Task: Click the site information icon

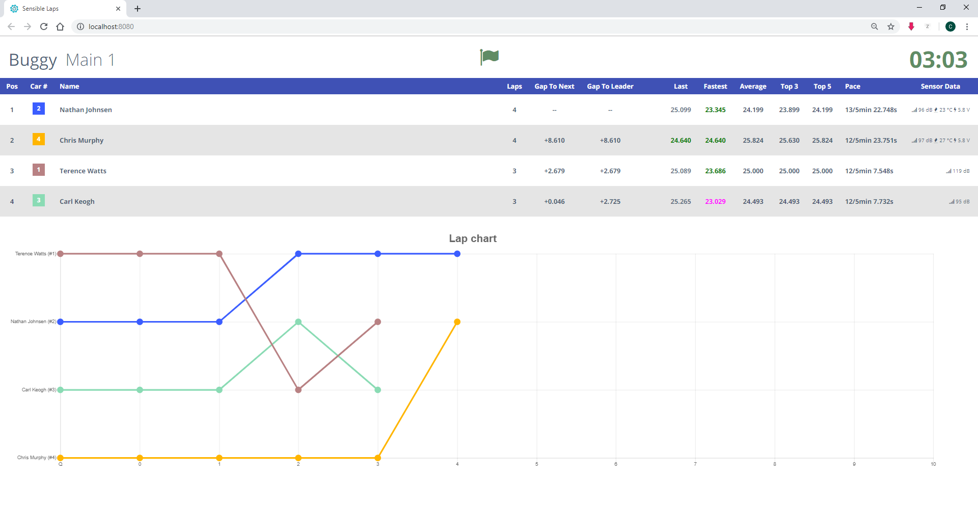Action: coord(80,26)
